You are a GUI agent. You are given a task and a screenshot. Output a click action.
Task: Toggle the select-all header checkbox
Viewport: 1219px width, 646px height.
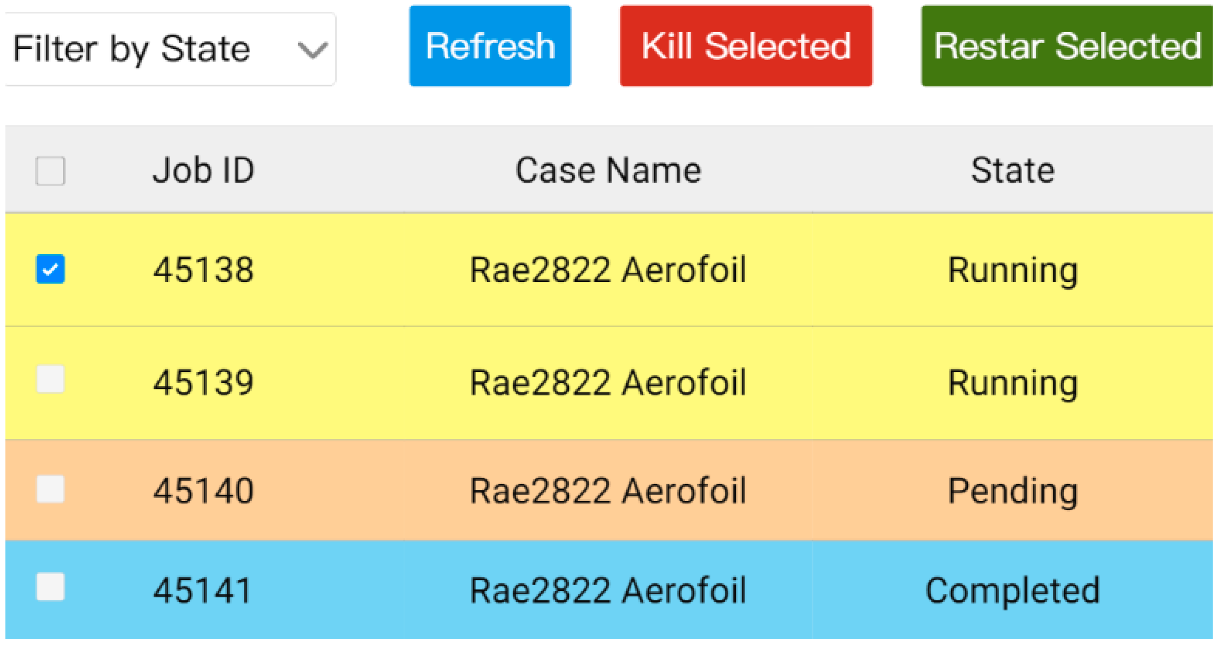click(50, 171)
